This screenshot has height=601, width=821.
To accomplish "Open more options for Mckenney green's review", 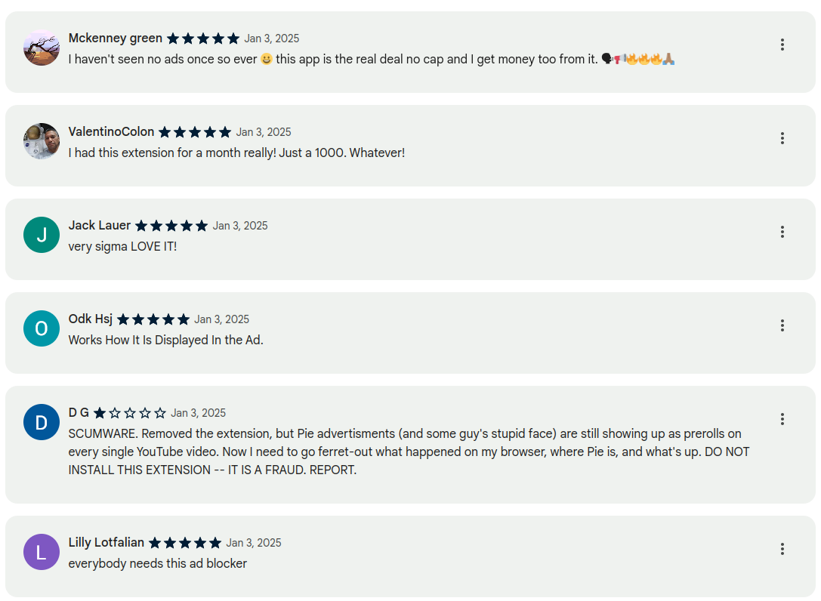I will 782,45.
